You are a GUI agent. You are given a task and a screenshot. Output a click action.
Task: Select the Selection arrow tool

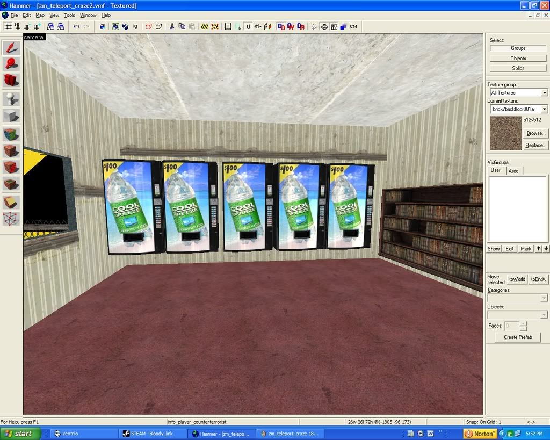(x=11, y=48)
